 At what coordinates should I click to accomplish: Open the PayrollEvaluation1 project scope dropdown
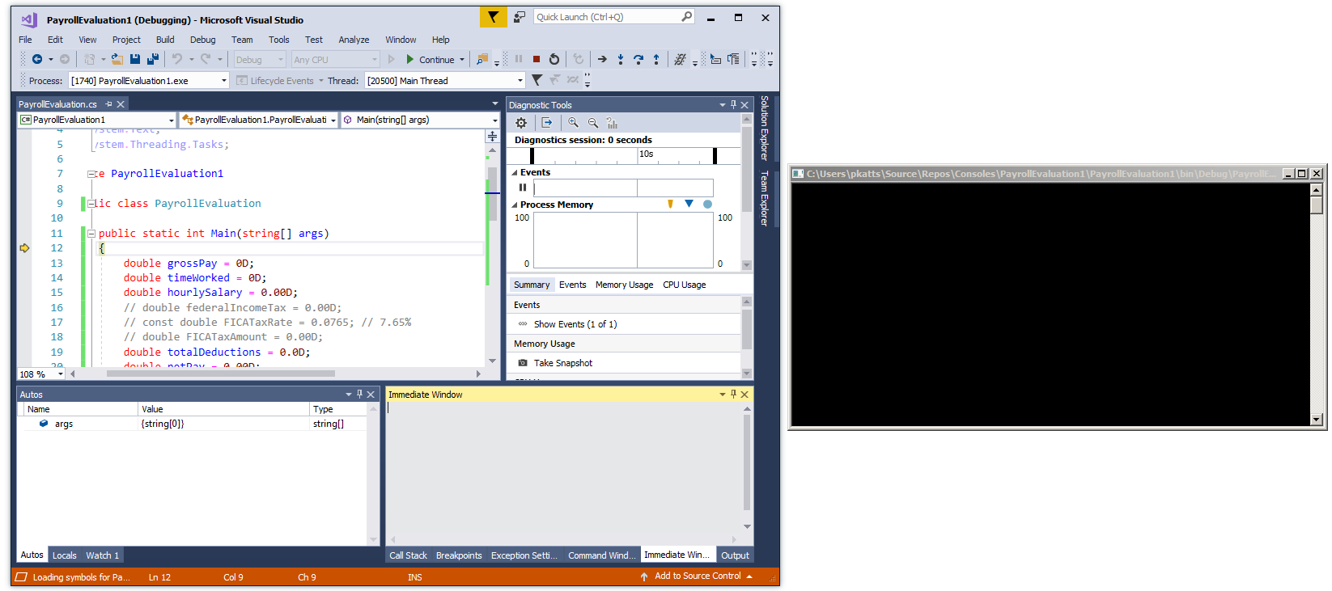click(x=172, y=120)
